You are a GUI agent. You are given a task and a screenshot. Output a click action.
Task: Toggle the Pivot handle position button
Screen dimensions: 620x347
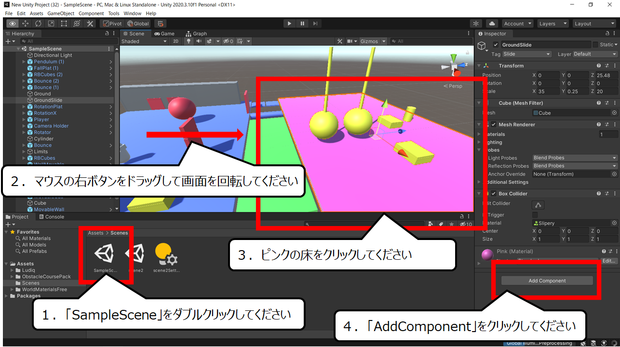112,24
